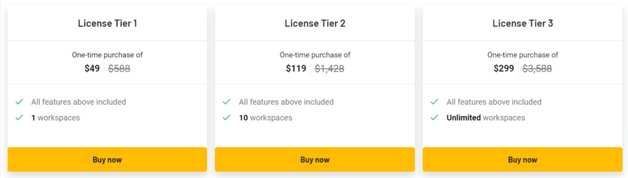
Task: Click checkmark beside Unlimited workspaces
Action: [434, 118]
